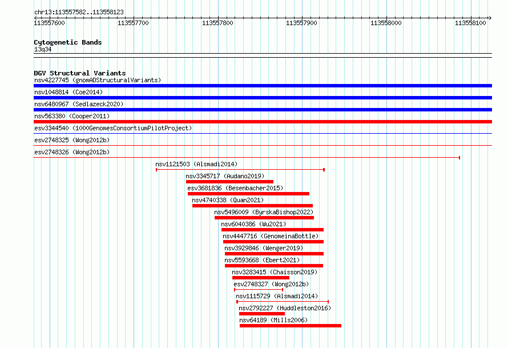The height and width of the screenshot is (348, 508).
Task: Click the red bar under nsv4447716
Action: click(x=273, y=242)
